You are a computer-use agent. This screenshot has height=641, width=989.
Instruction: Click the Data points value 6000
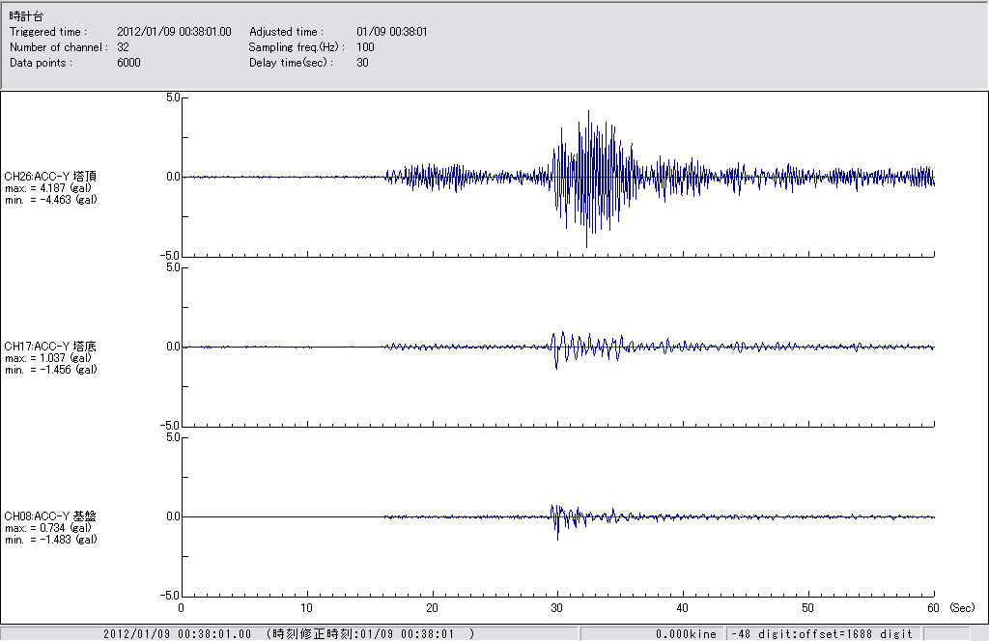(x=128, y=63)
